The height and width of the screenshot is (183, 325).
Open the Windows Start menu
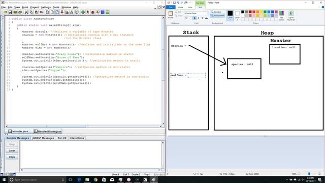pyautogui.click(x=4, y=179)
